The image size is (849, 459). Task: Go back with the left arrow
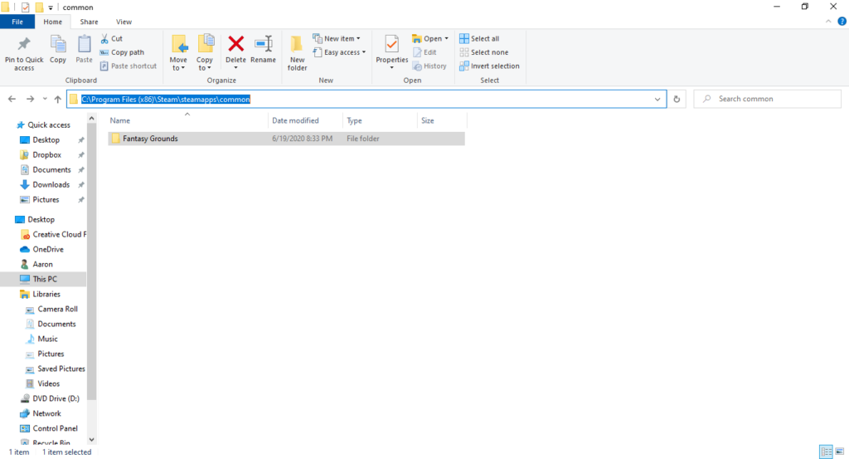(12, 99)
